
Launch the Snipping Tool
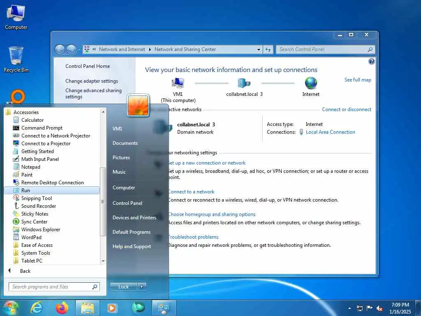pyautogui.click(x=37, y=198)
